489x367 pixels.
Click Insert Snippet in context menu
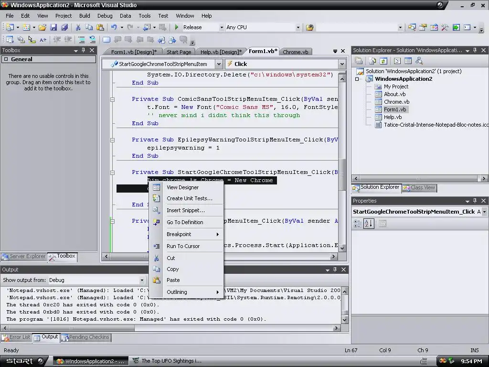[x=186, y=210]
